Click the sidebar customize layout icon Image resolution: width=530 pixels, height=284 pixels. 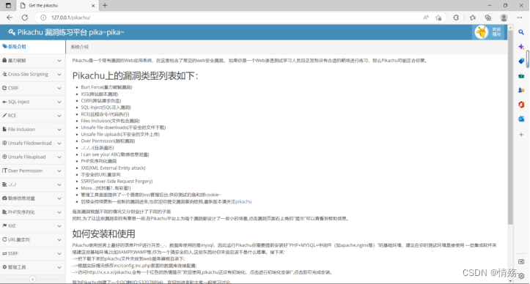(x=521, y=262)
